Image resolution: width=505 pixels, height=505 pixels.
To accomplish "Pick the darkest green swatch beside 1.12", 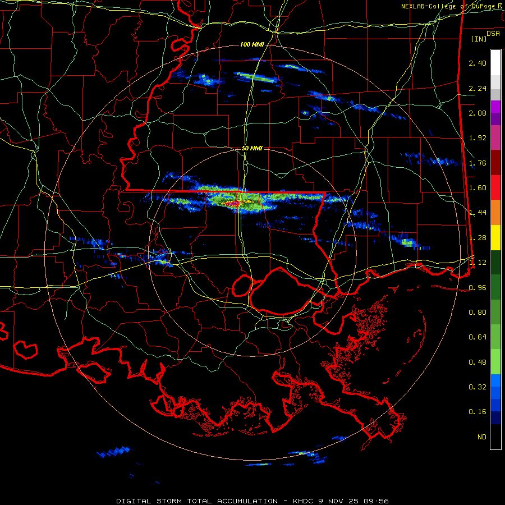I will tap(495, 262).
